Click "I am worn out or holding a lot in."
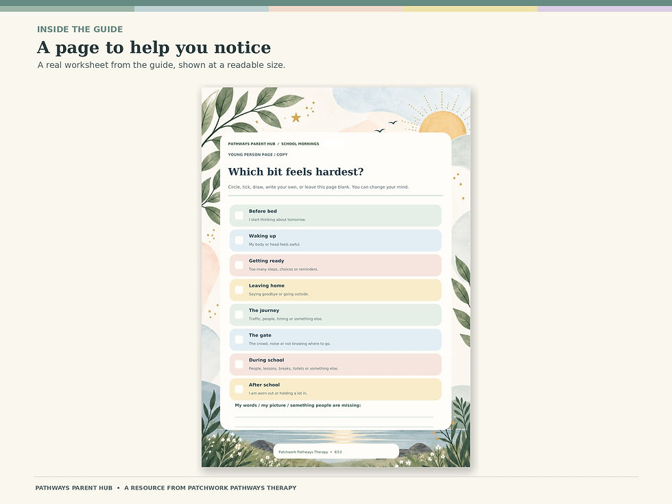Image resolution: width=672 pixels, height=504 pixels. 278,394
